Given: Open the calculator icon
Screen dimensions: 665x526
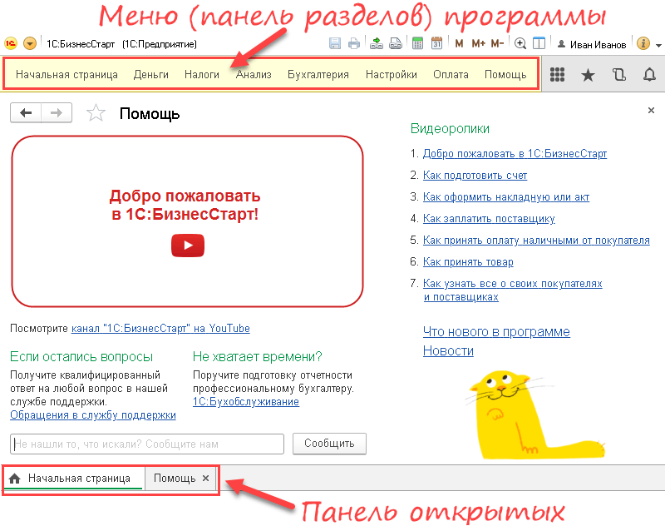Looking at the screenshot, I should pos(417,43).
